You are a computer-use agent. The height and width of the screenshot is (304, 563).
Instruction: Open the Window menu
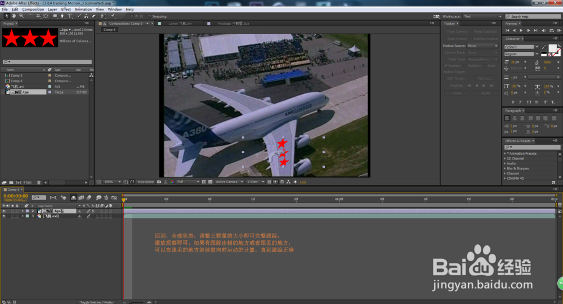(x=114, y=10)
